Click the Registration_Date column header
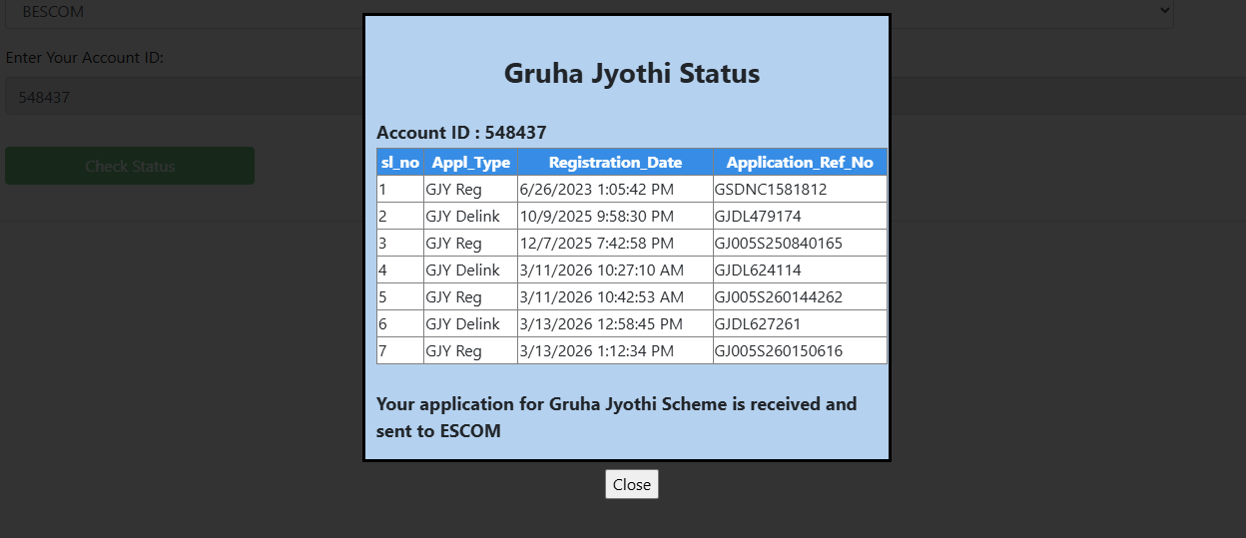The height and width of the screenshot is (538, 1246). [615, 163]
